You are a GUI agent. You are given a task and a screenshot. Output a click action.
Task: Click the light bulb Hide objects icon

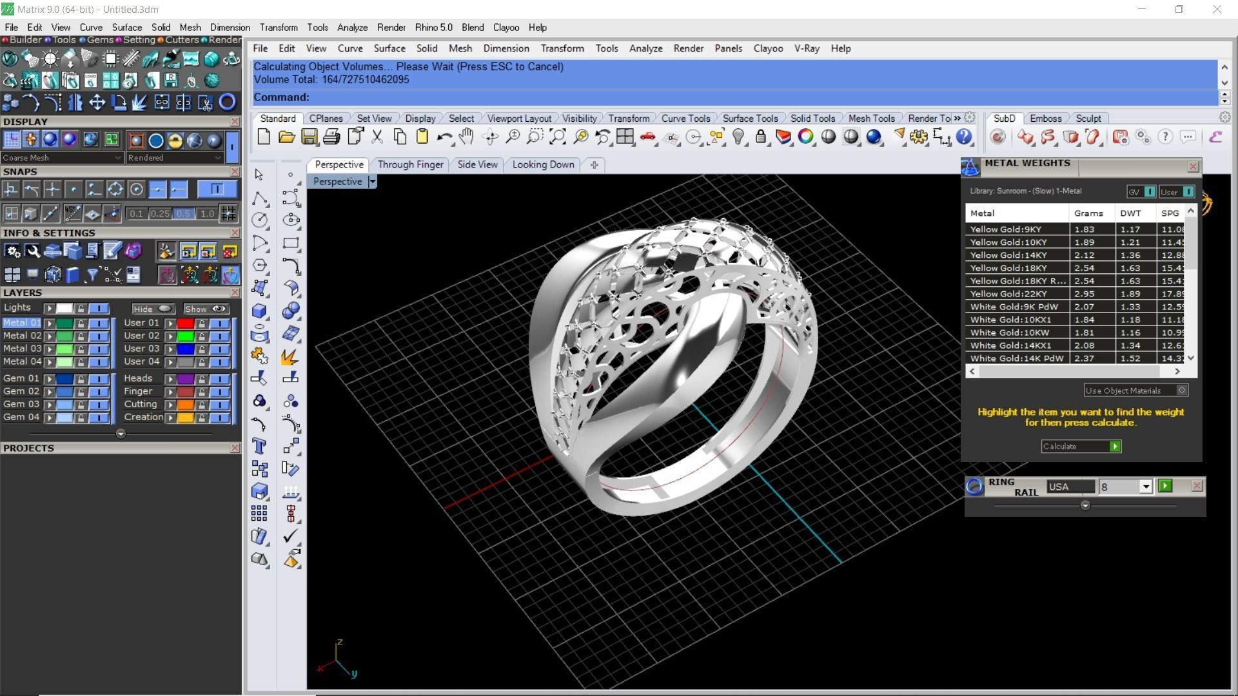(739, 137)
